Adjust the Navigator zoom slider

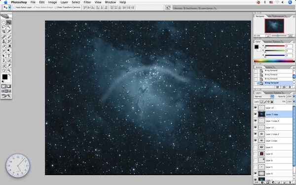coord(278,36)
